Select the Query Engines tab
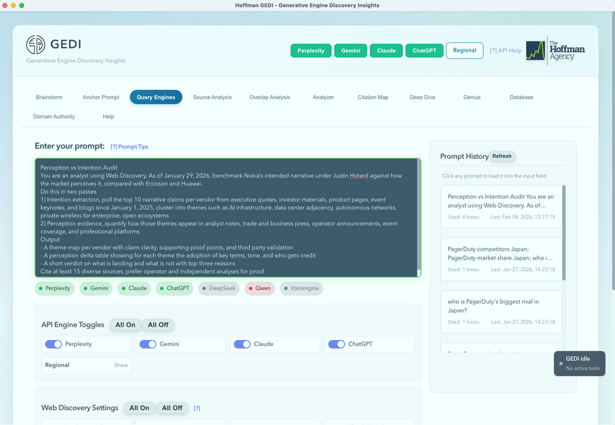Image resolution: width=615 pixels, height=425 pixels. (x=156, y=97)
